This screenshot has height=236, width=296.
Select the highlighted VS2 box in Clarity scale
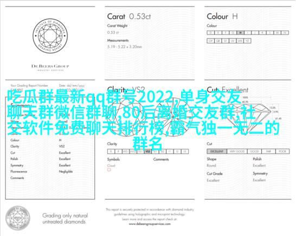[147, 152]
